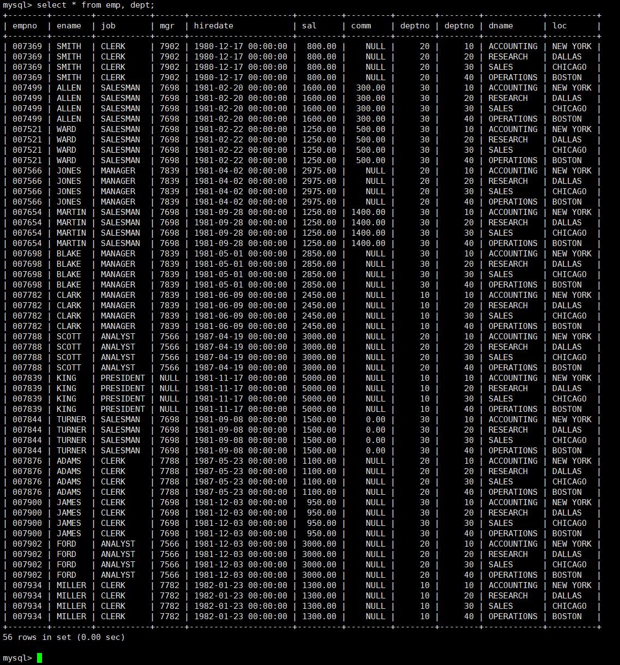Click MANAGER in JONES's CHICAGO row
Viewport: 620px width, 665px height.
(x=118, y=191)
